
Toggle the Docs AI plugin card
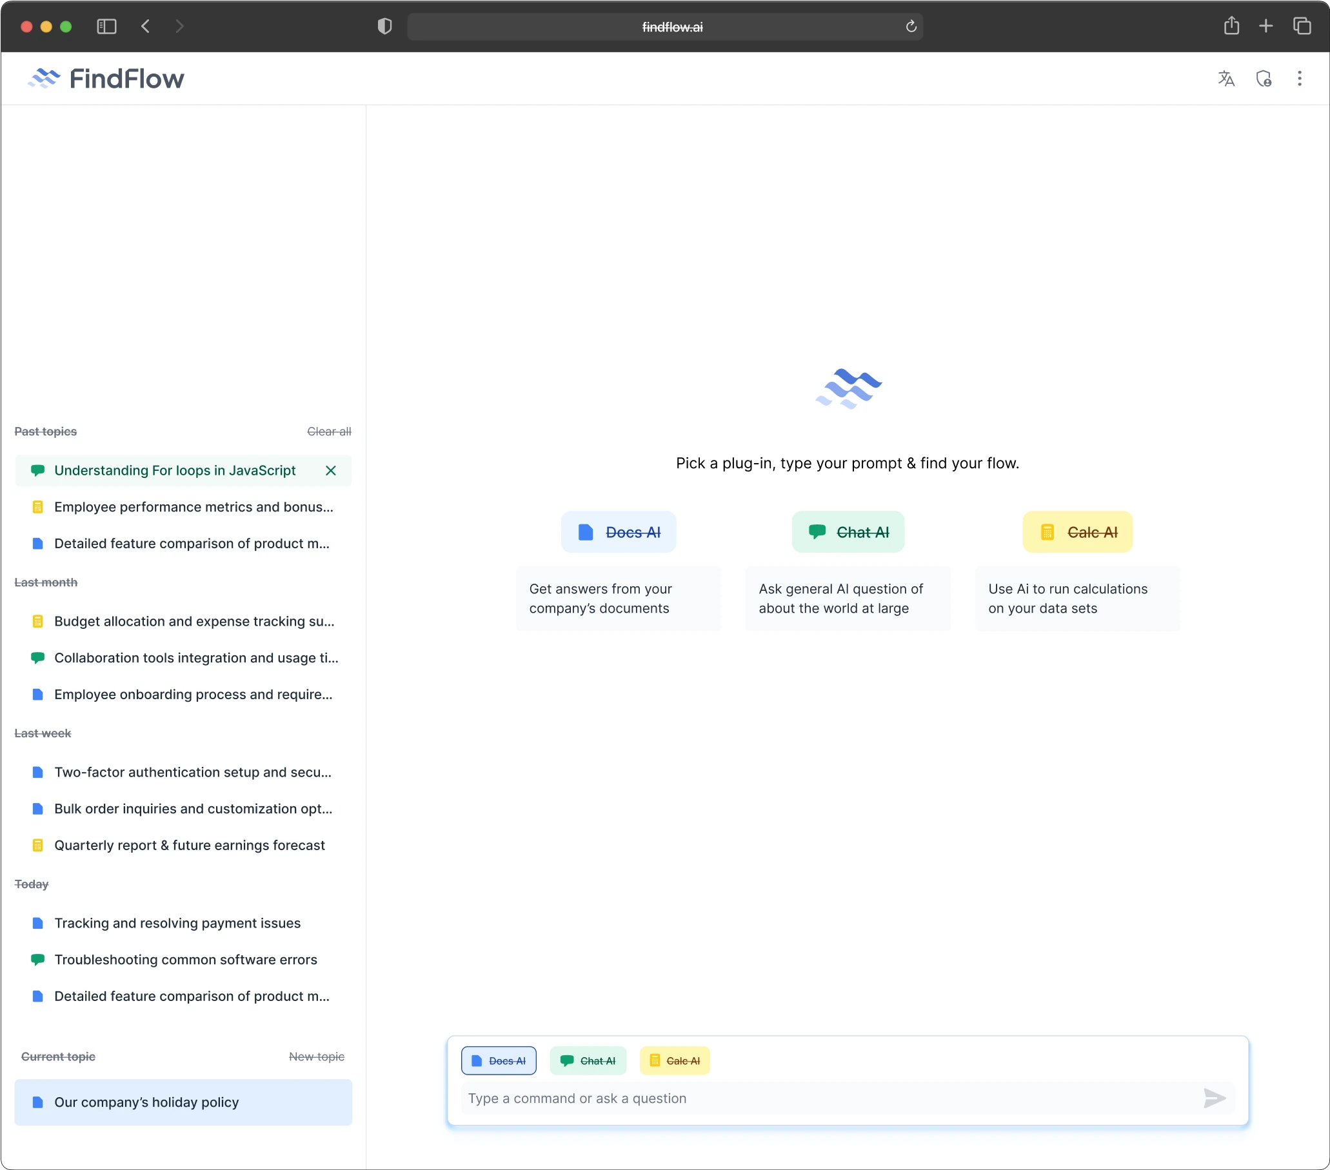[x=618, y=531]
